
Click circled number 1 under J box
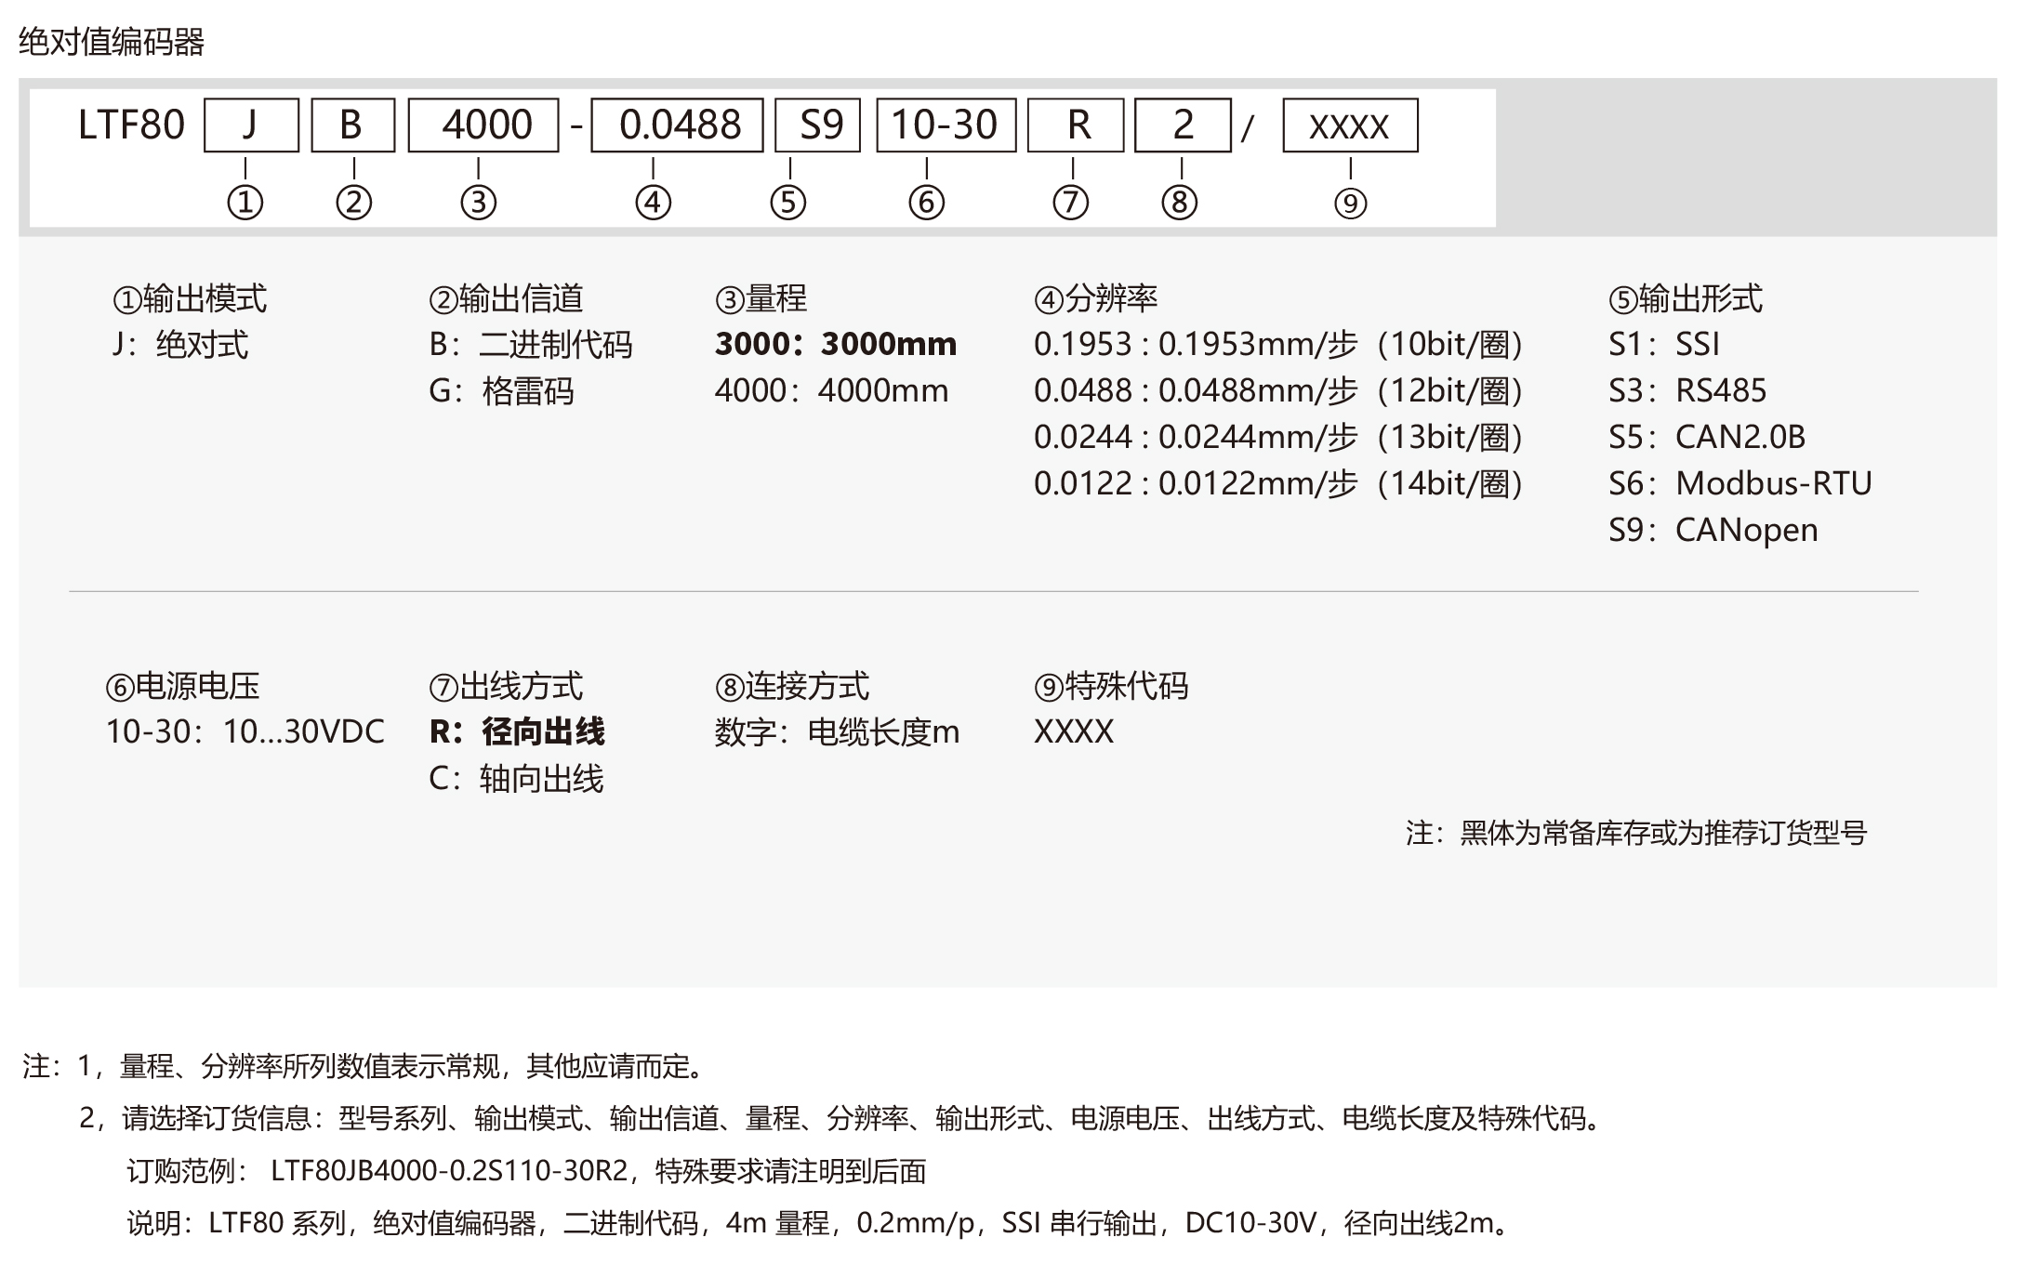point(245,203)
